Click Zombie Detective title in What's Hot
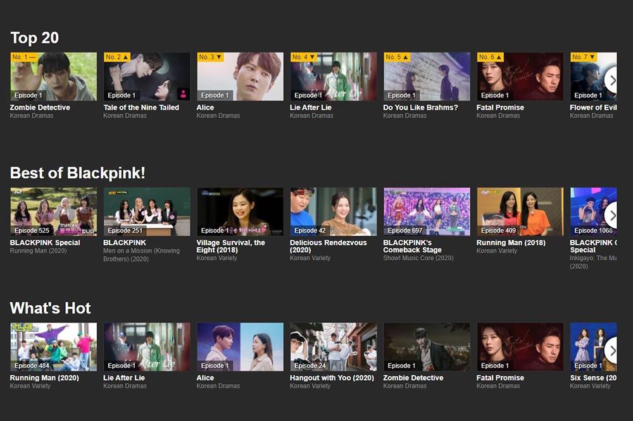The height and width of the screenshot is (421, 633). coord(413,378)
